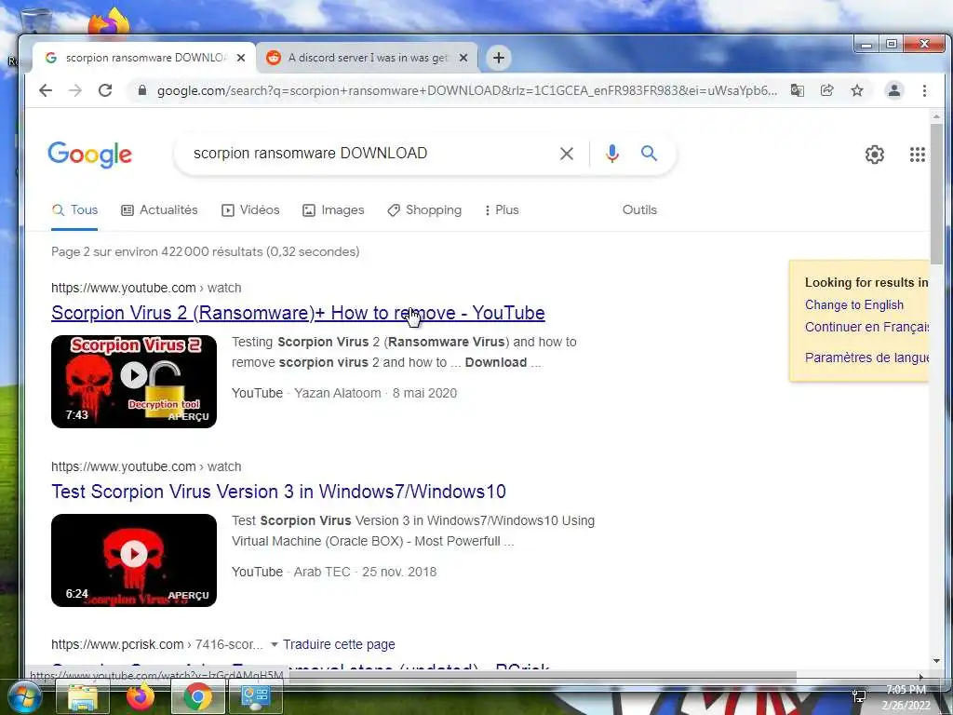The height and width of the screenshot is (715, 953).
Task: Open the Outils search tools
Action: point(639,209)
